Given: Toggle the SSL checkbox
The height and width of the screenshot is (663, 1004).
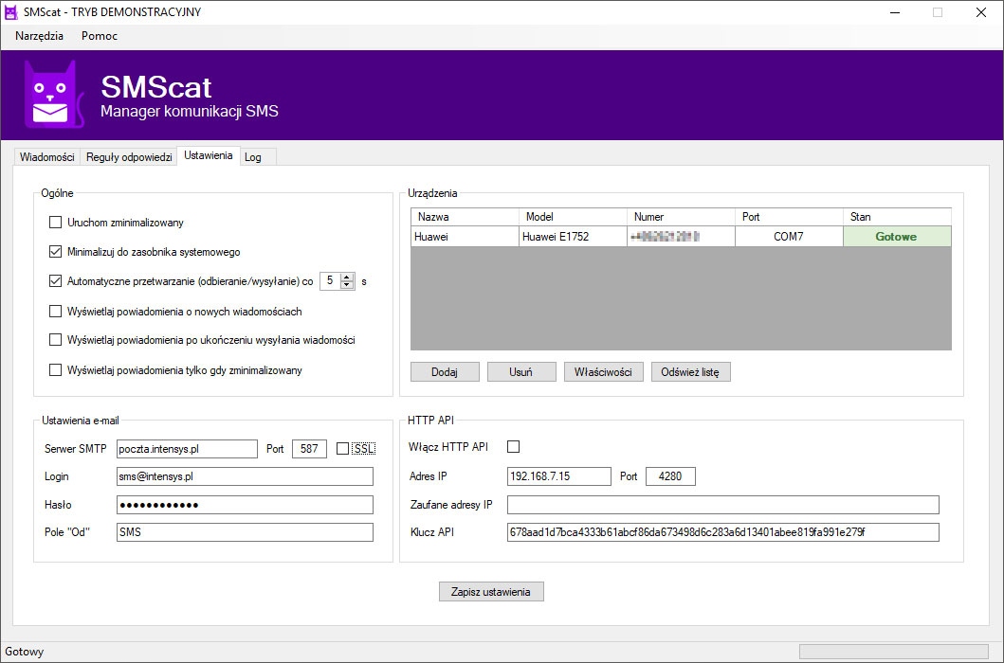Looking at the screenshot, I should pyautogui.click(x=343, y=449).
